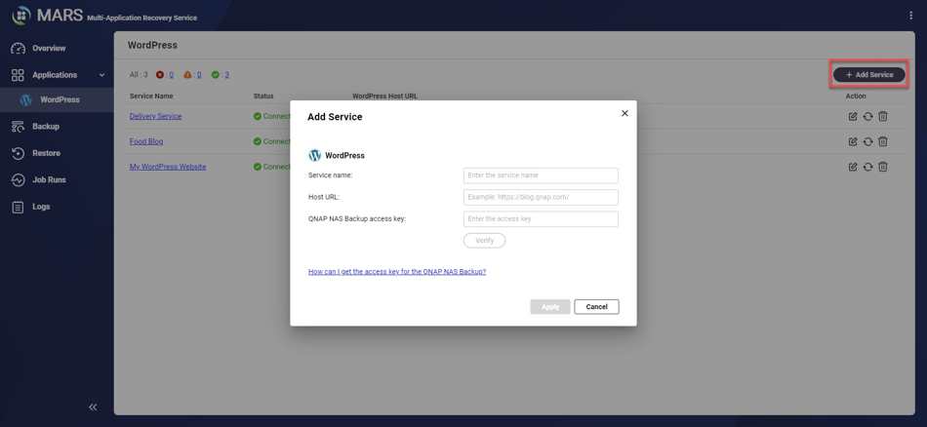927x427 pixels.
Task: Click the Overview gauge icon
Action: (x=19, y=49)
